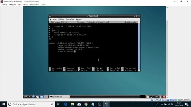Click VirtualBox network adapter indicator
The width and height of the screenshot is (191, 107).
(160, 100)
